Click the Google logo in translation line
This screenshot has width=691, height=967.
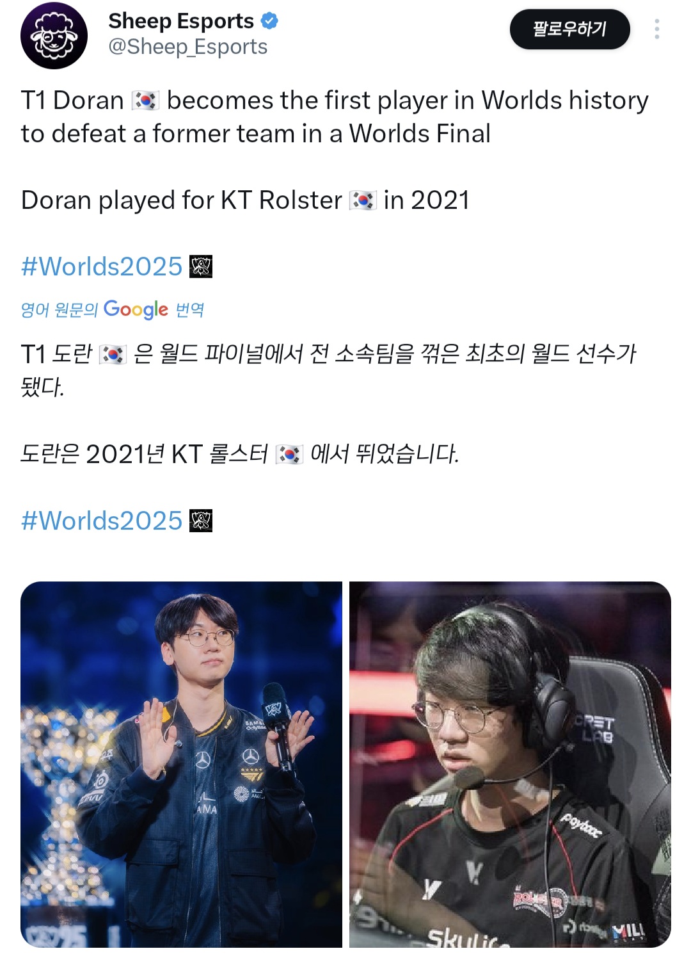pos(136,310)
